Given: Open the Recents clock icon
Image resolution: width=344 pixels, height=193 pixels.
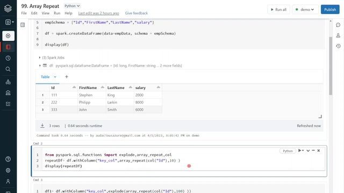Looking at the screenshot, I should pos(8,58).
